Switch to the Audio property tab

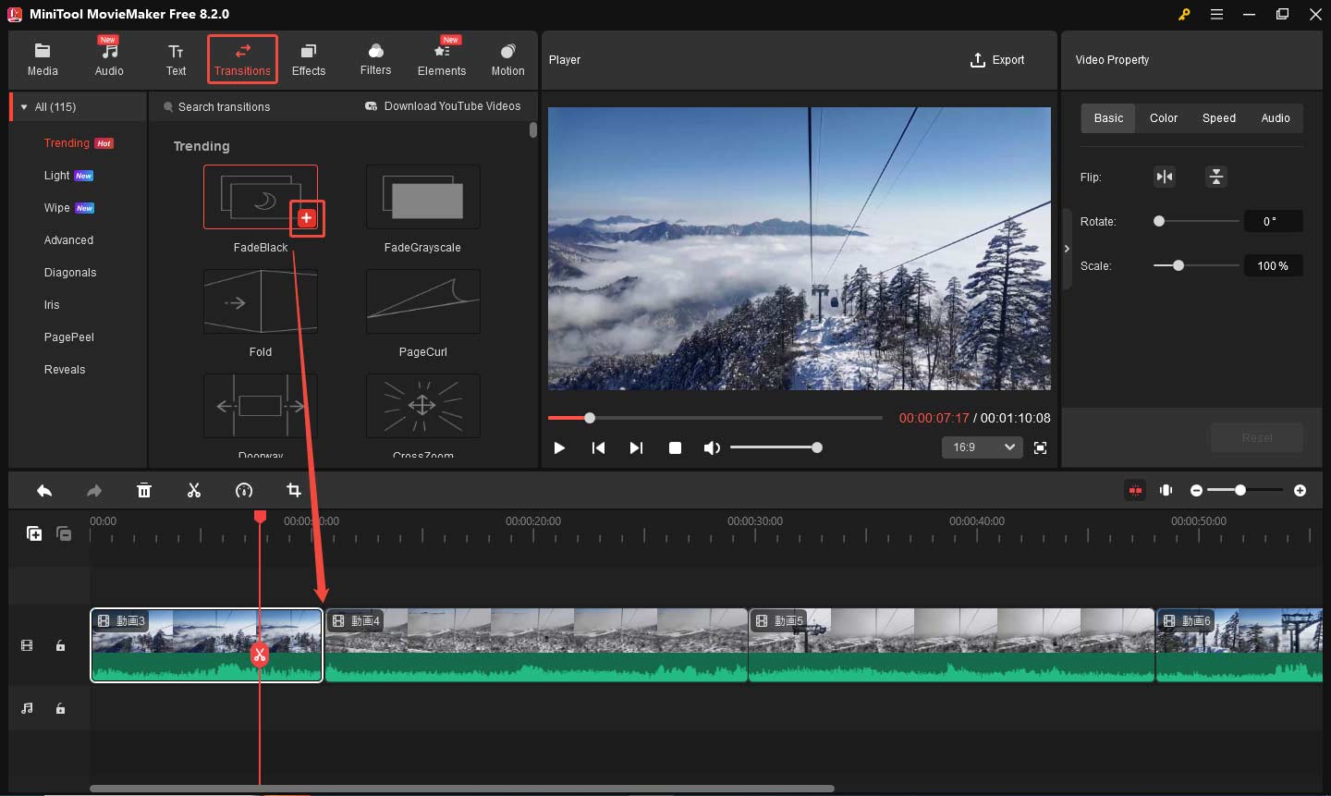1276,118
